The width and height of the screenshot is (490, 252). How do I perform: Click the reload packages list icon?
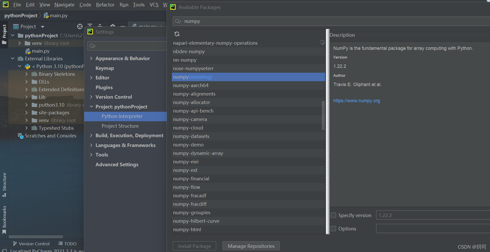tap(177, 34)
